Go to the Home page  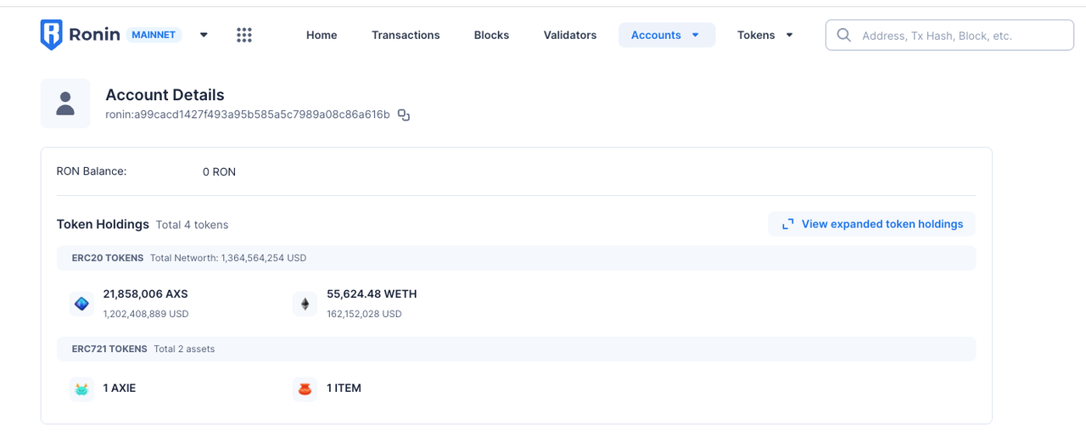(322, 35)
